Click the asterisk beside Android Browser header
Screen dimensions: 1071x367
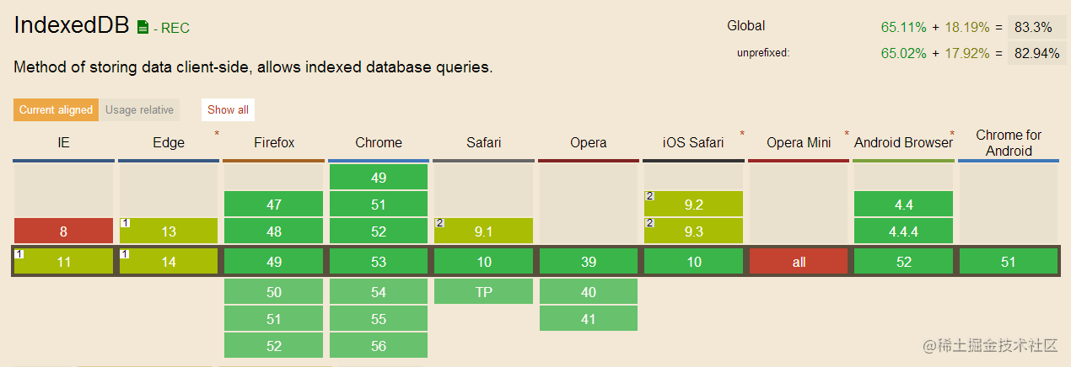click(x=952, y=134)
